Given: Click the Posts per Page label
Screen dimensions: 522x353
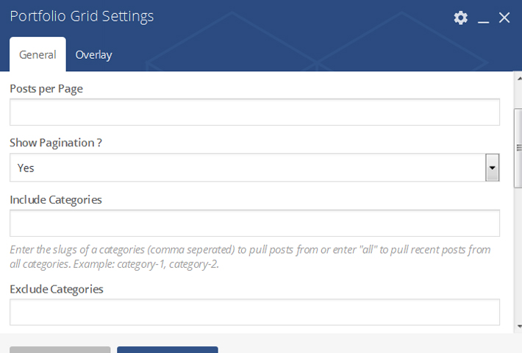Looking at the screenshot, I should click(46, 89).
